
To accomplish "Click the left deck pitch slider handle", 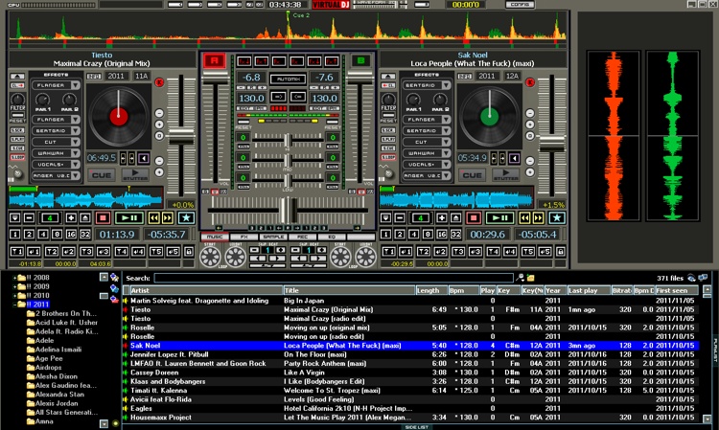I will (x=181, y=137).
